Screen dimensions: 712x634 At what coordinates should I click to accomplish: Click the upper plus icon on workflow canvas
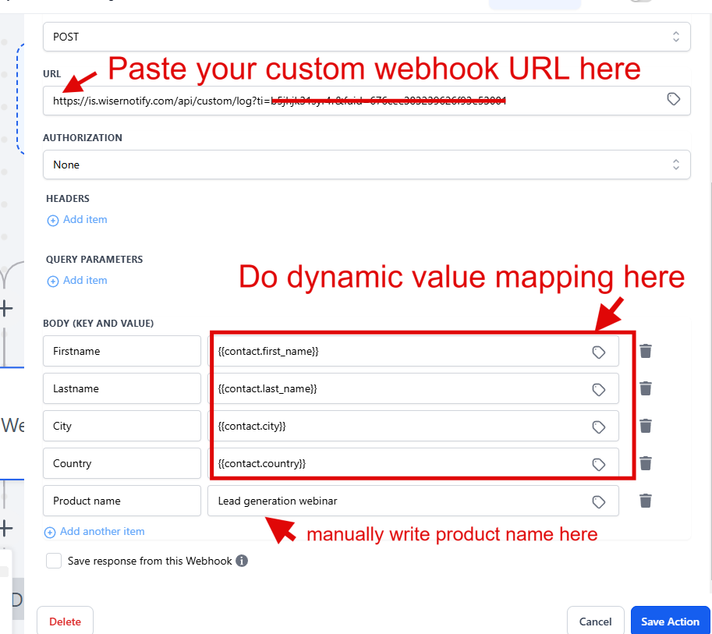[6, 308]
